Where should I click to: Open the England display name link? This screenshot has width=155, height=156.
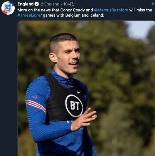(x=25, y=4)
